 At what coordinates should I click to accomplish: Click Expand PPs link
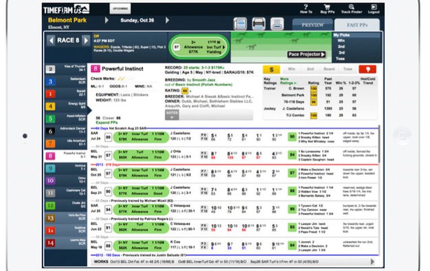107,123
